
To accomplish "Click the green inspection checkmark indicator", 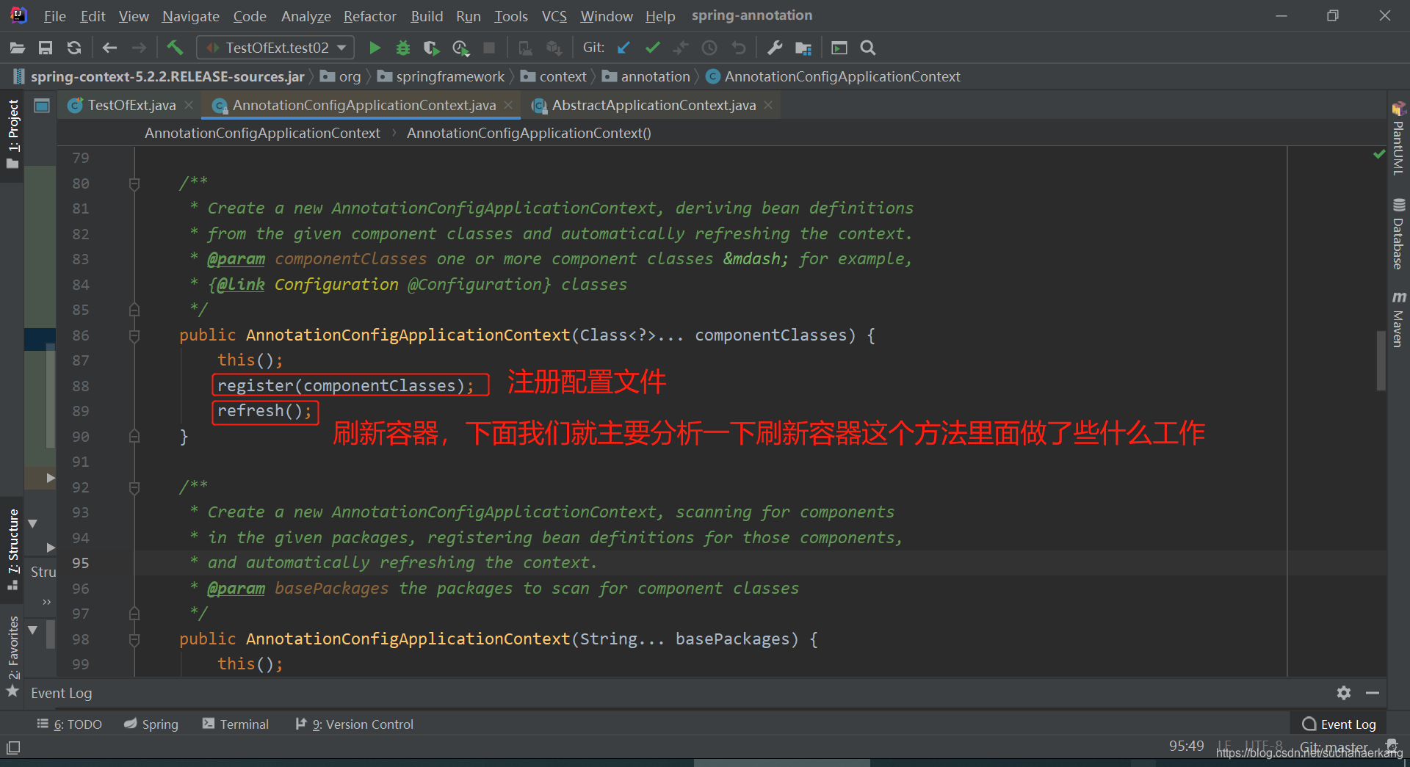I will 1379,154.
